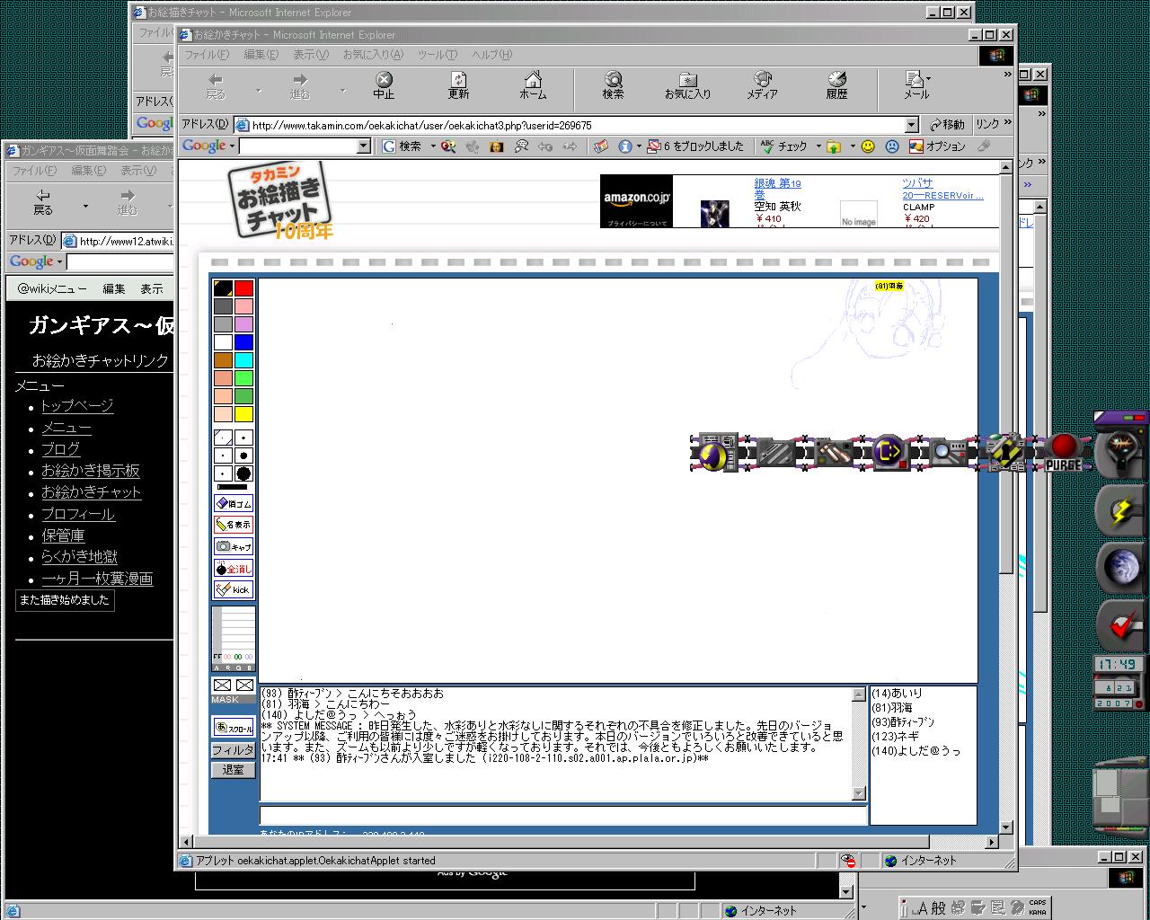Click the chat log scrollbar down arrow
This screenshot has height=920, width=1150.
858,793
